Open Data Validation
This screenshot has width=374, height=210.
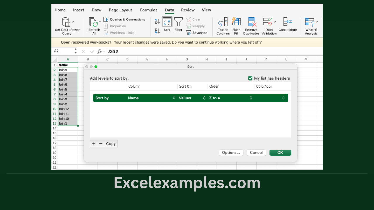click(269, 26)
